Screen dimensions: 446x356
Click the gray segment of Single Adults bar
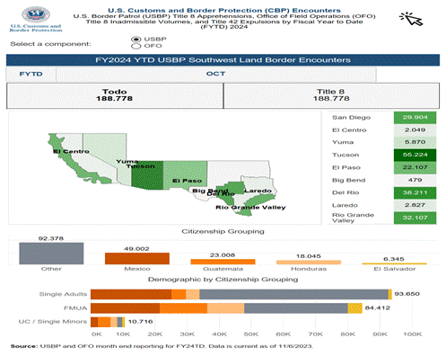tap(293, 294)
